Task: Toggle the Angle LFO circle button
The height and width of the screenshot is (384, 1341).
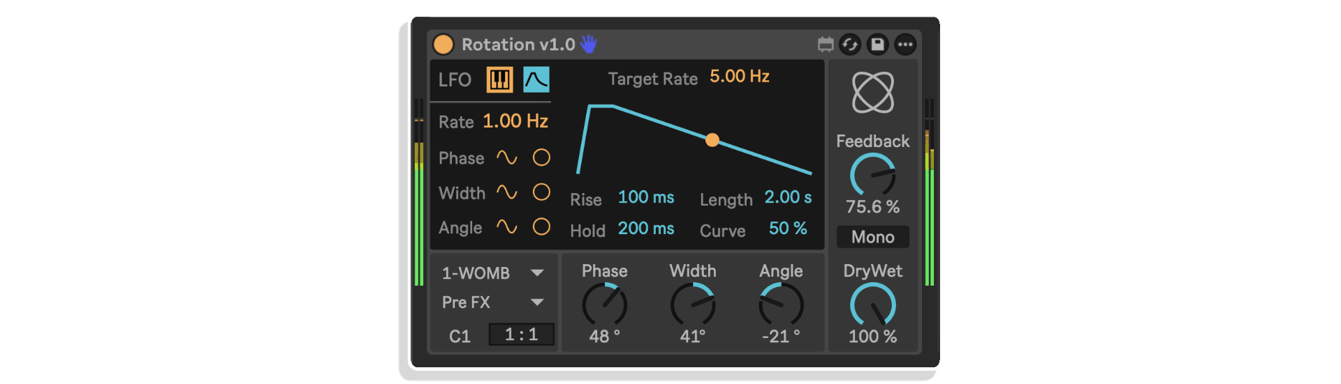Action: (x=541, y=226)
